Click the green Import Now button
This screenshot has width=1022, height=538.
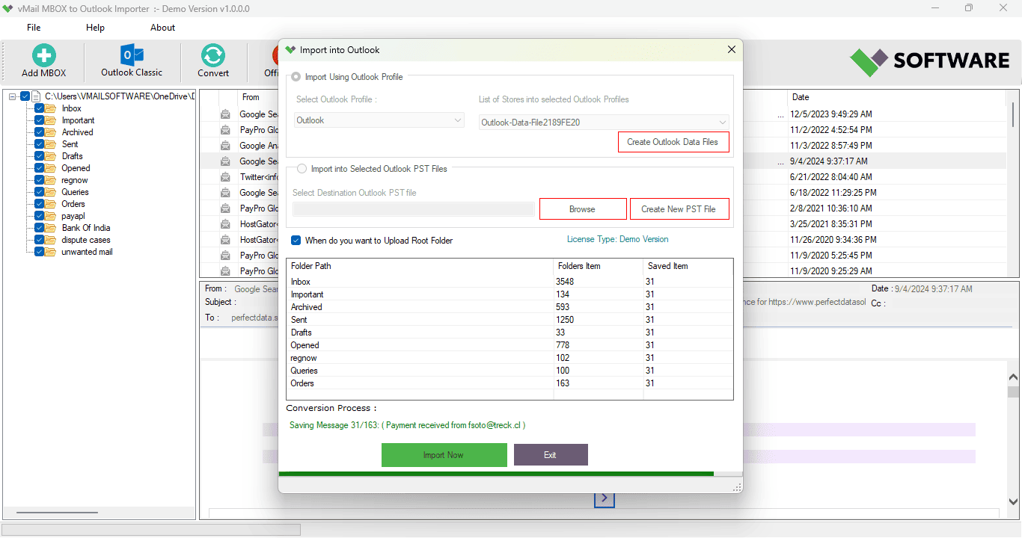coord(444,455)
